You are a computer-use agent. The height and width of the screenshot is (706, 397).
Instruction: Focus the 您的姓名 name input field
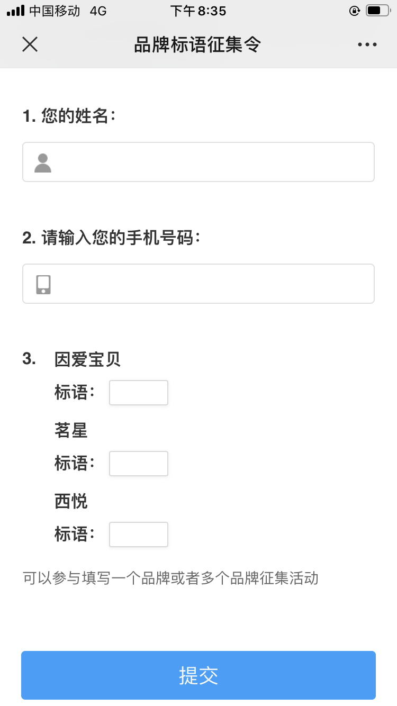(x=198, y=162)
